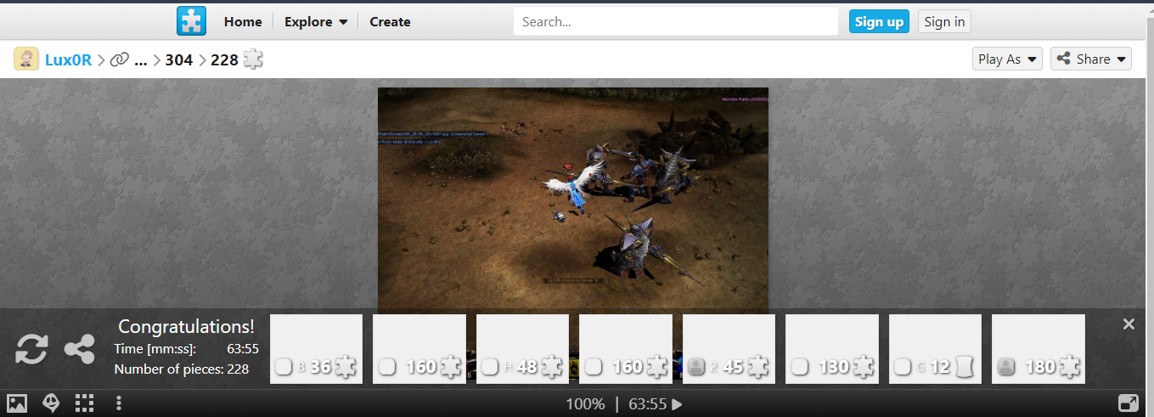Open the 45-piece puzzle thumbnail
1154x417 pixels.
click(729, 349)
